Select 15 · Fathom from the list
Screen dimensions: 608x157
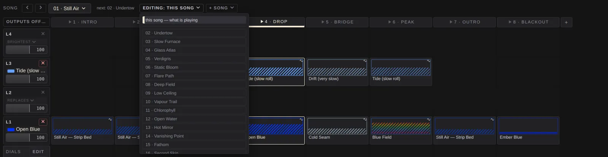(x=194, y=145)
